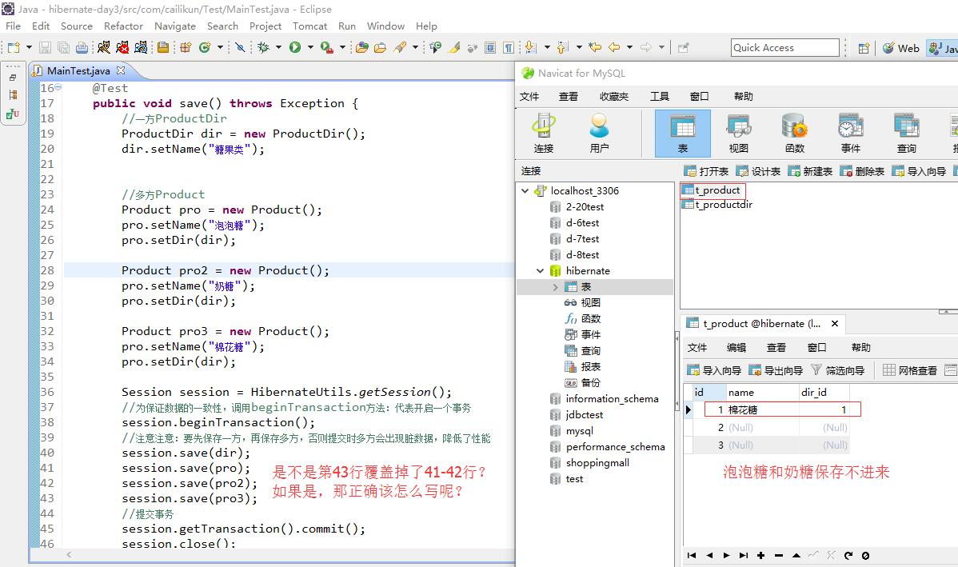Go to first record navigation button
Image resolution: width=958 pixels, height=567 pixels.
click(x=692, y=555)
